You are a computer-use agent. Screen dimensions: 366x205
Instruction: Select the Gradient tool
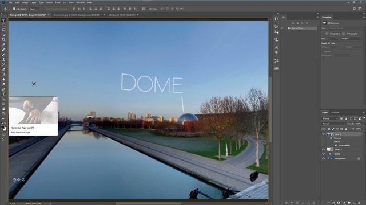pos(3,75)
